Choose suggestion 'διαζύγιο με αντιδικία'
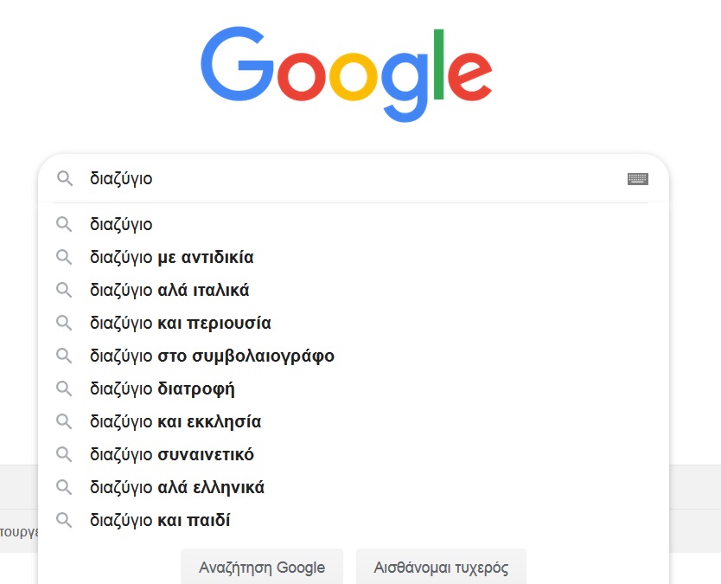Viewport: 721px width, 584px height. point(171,257)
